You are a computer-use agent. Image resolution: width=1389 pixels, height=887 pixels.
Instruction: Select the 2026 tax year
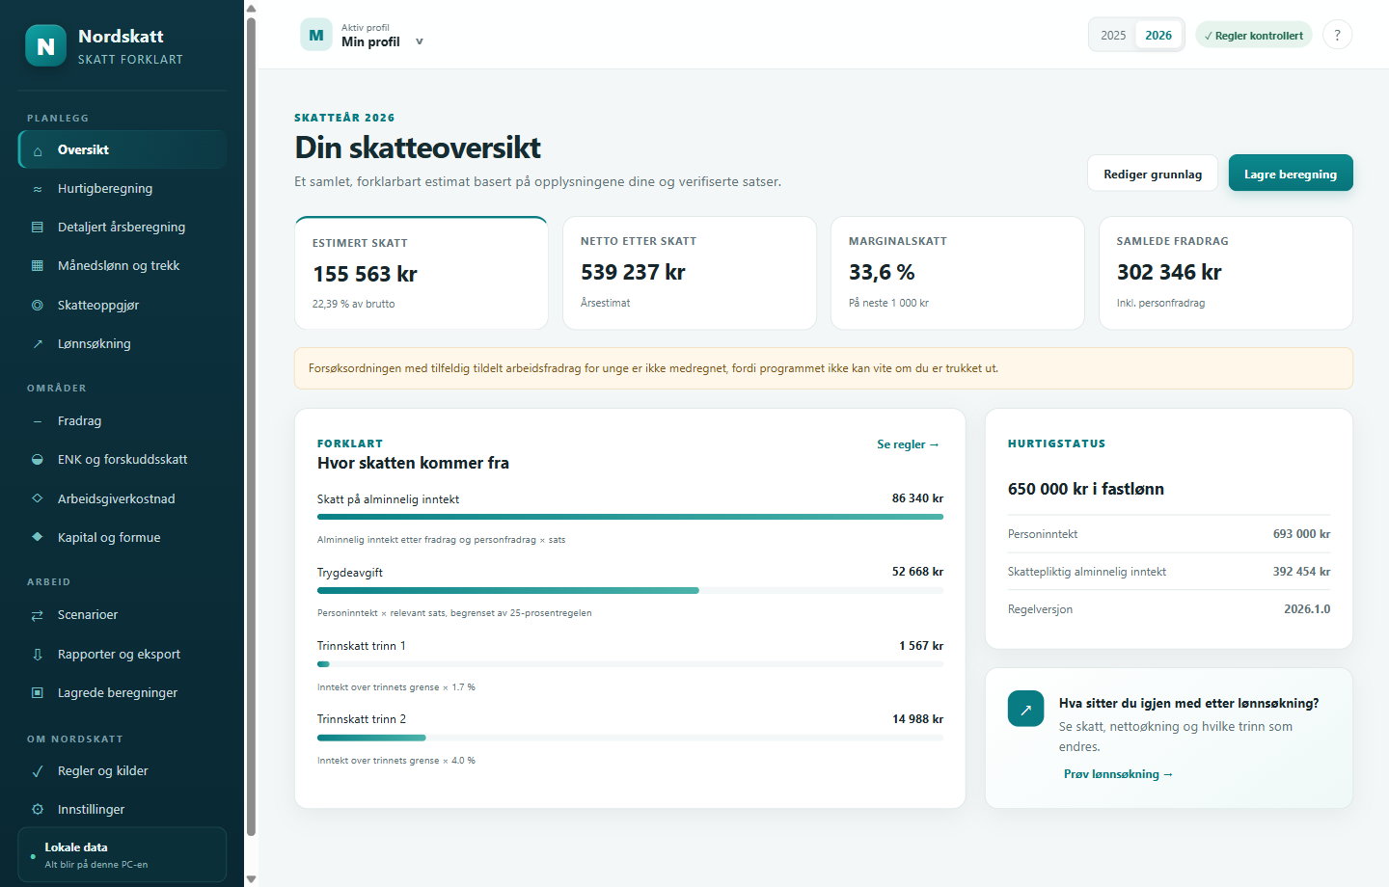click(1158, 35)
